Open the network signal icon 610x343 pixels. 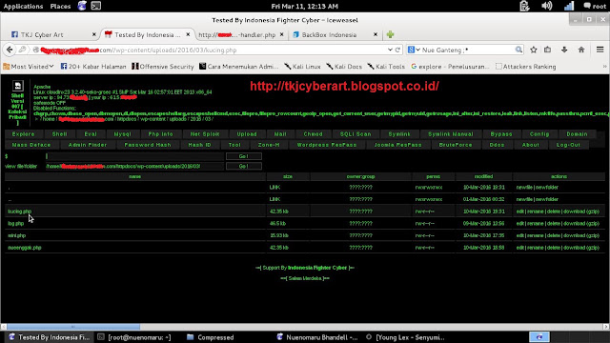pos(569,6)
